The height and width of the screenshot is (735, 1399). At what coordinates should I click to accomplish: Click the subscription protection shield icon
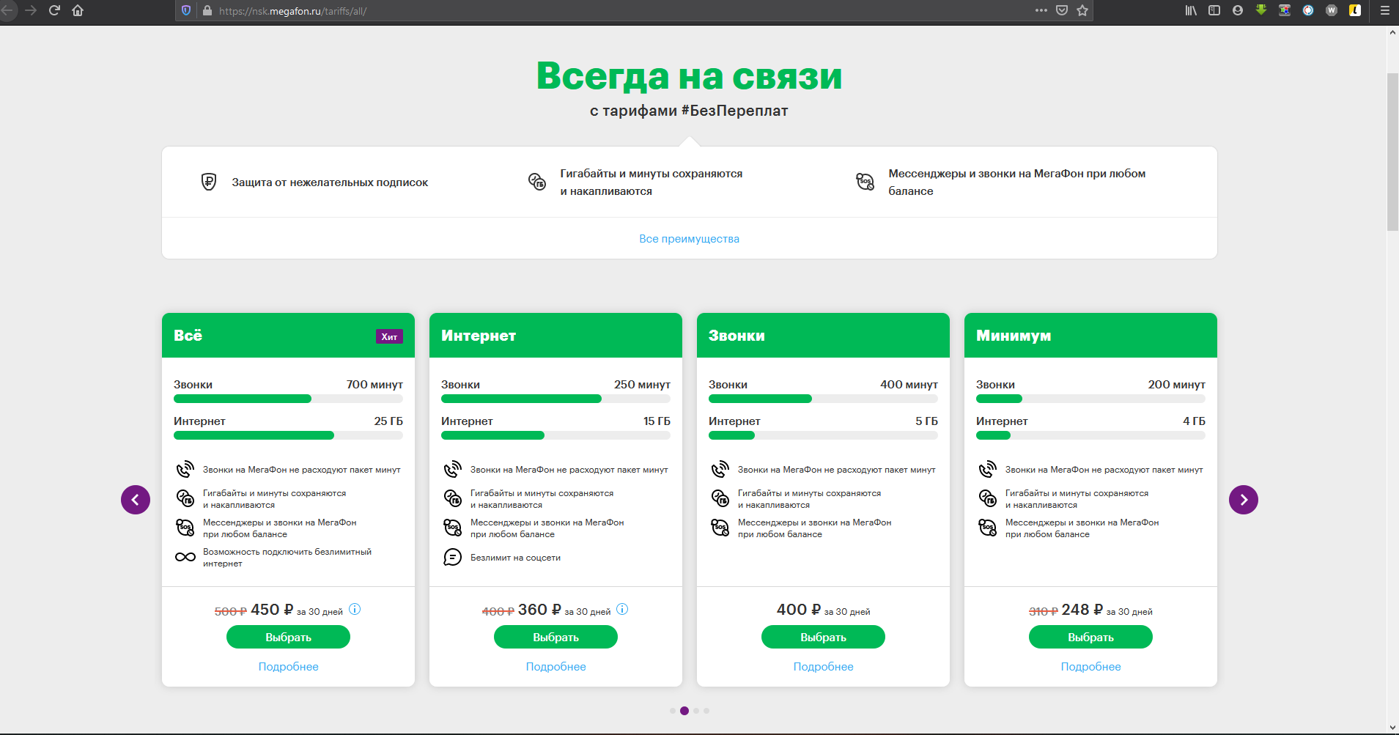pyautogui.click(x=209, y=182)
